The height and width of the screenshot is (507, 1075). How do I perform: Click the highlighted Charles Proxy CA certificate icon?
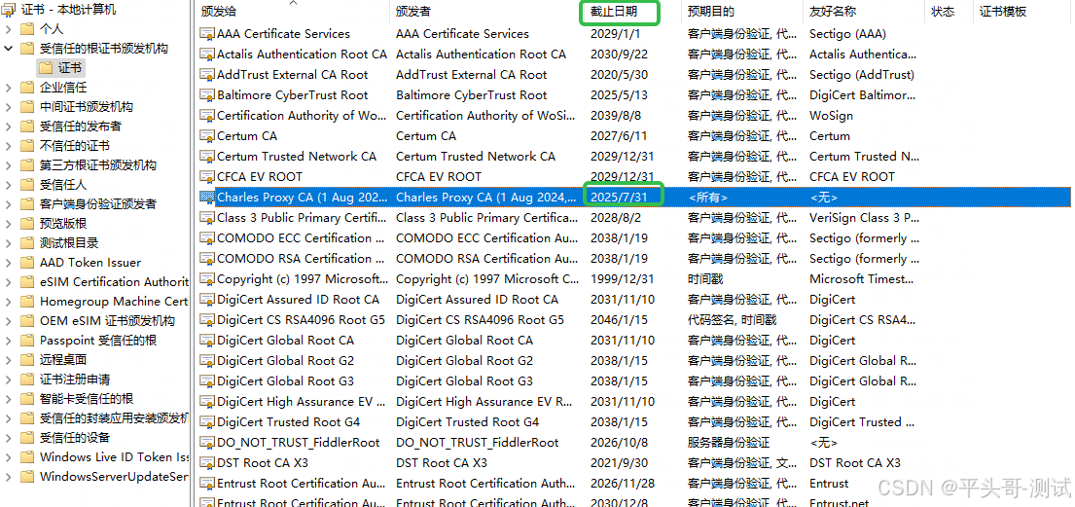click(207, 198)
